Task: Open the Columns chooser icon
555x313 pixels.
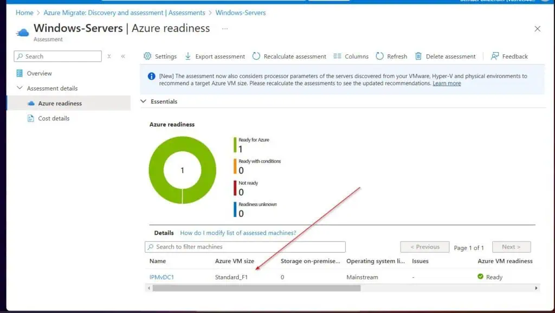Action: coord(337,56)
